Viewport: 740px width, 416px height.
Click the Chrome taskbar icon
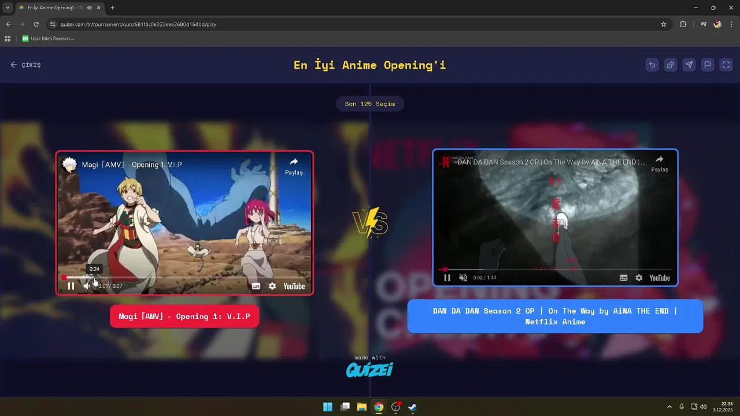(x=379, y=407)
